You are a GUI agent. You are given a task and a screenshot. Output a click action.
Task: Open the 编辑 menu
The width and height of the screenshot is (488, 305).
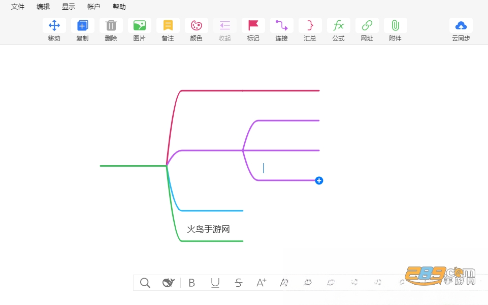[x=43, y=7]
